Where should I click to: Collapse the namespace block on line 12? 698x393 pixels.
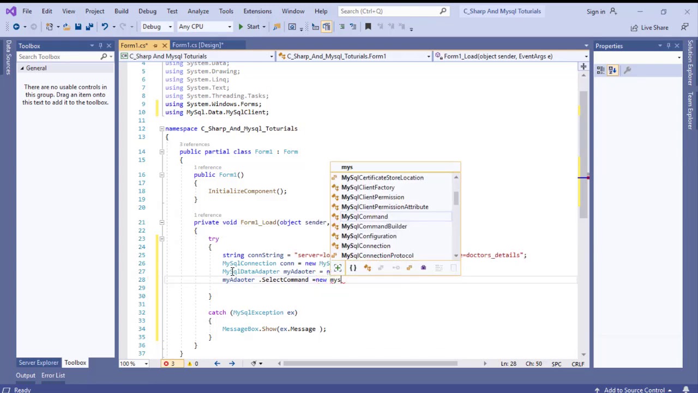pos(161,128)
